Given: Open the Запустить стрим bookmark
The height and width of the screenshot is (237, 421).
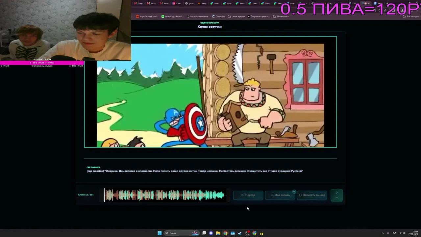Looking at the screenshot, I should click(259, 16).
